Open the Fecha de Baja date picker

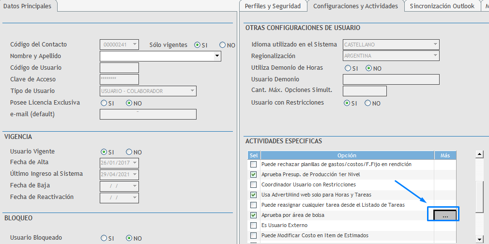click(x=135, y=186)
